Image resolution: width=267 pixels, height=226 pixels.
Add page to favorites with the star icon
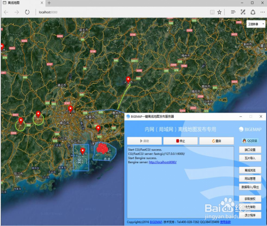coord(219,12)
